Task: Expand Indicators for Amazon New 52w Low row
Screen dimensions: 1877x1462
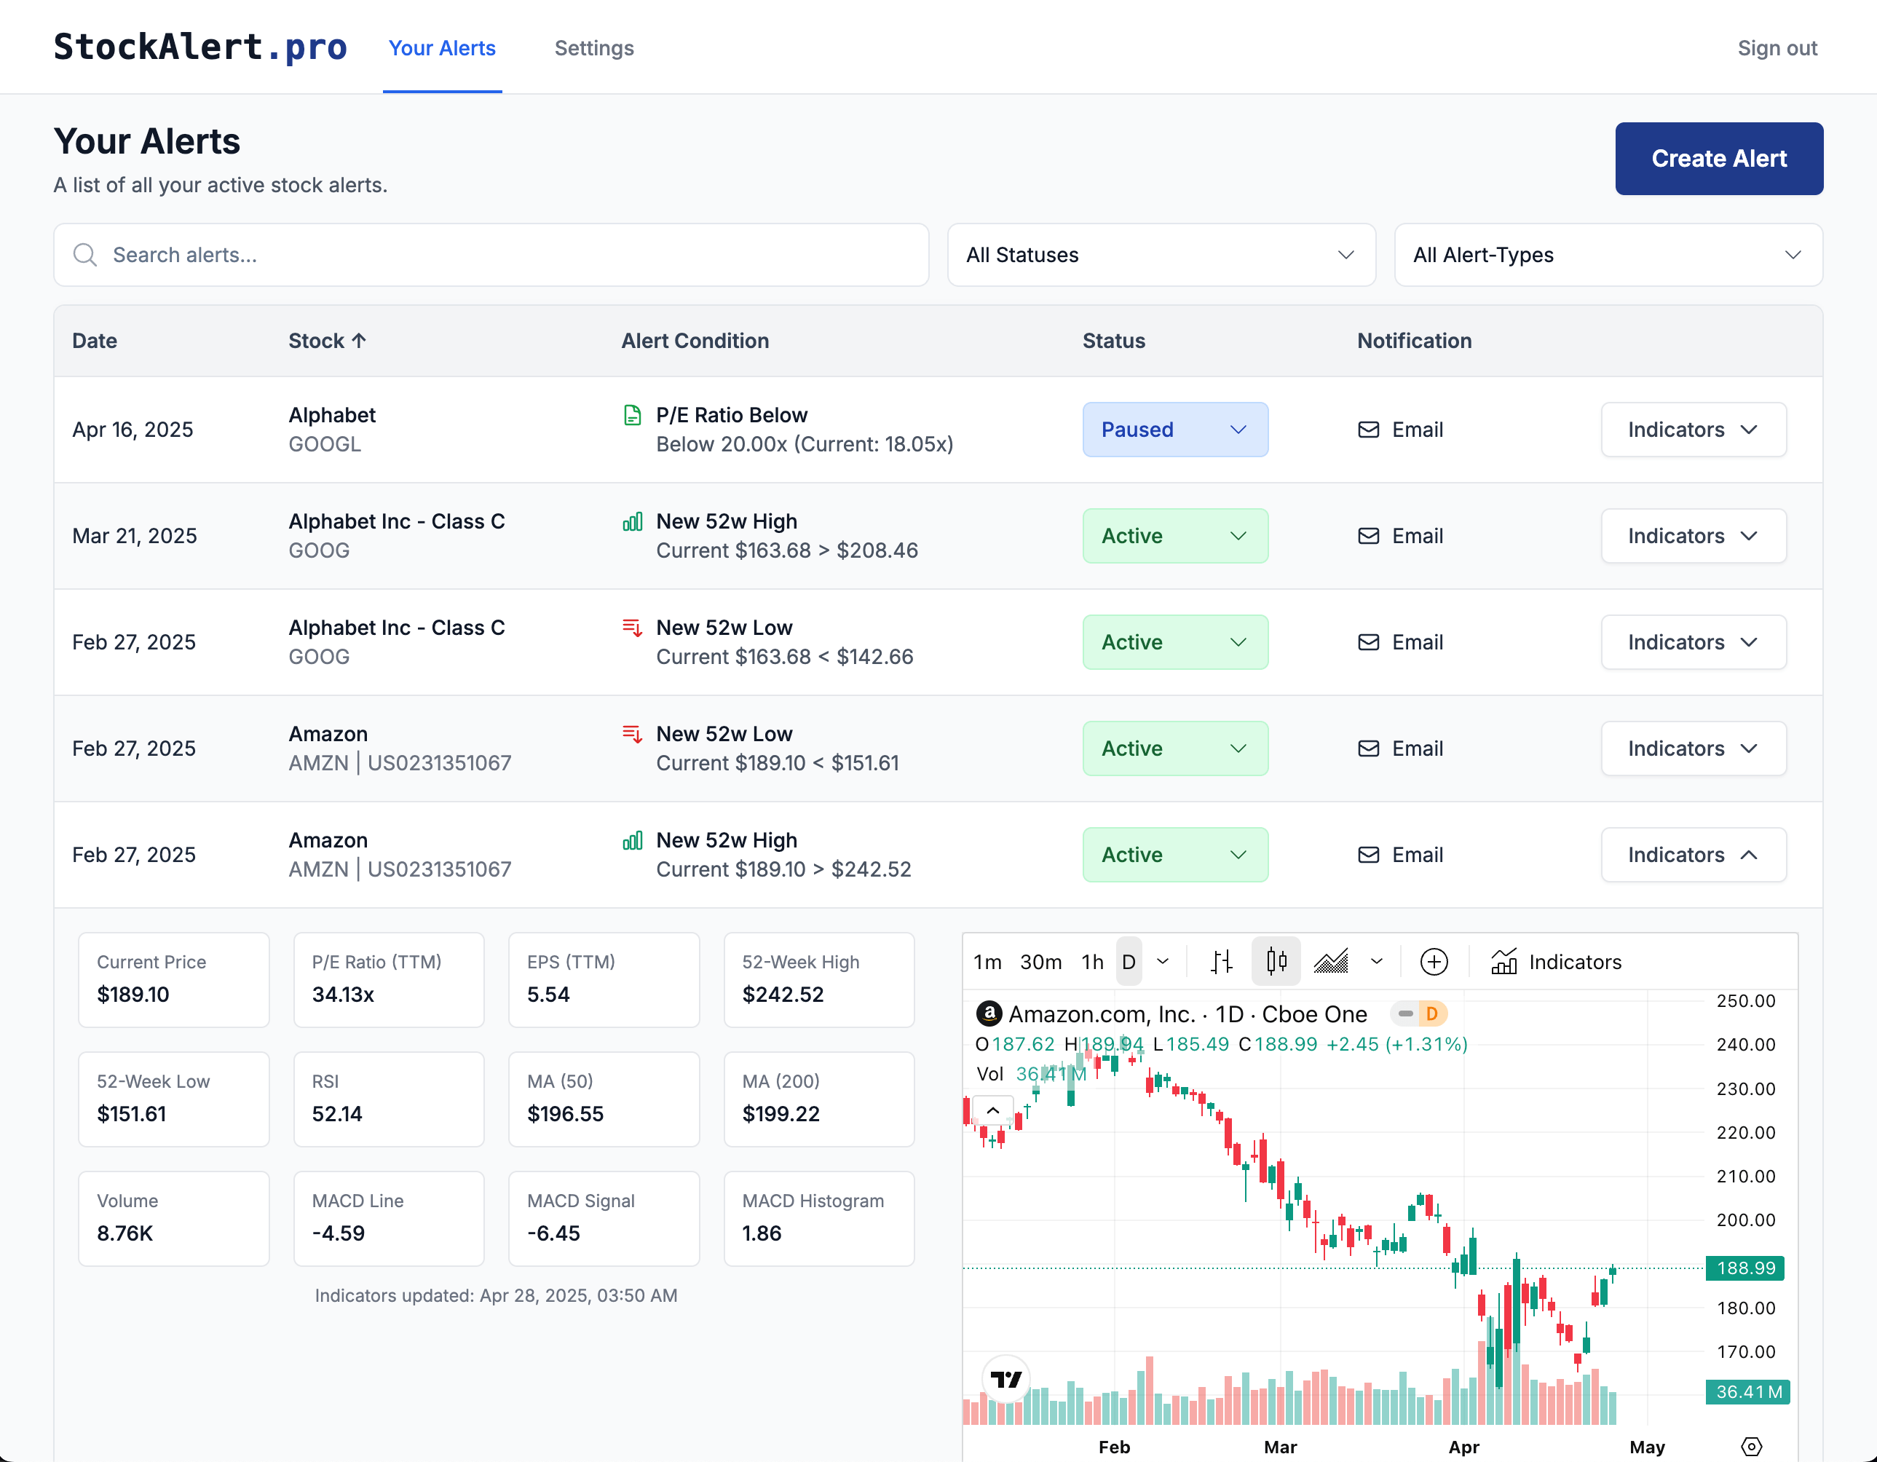Action: 1693,748
